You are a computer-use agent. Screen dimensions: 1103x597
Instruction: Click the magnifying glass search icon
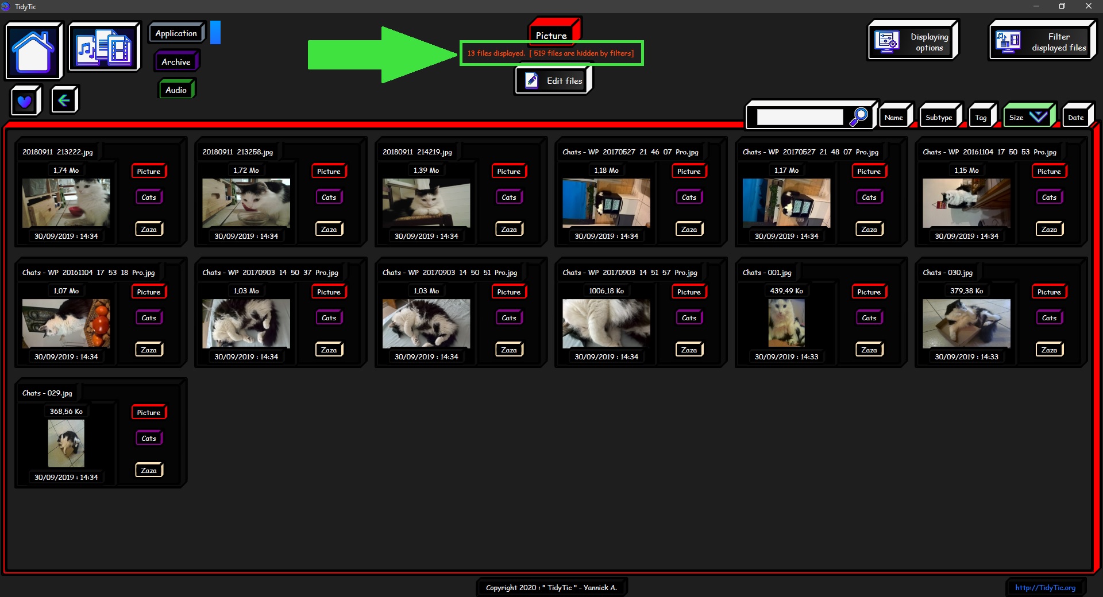coord(858,117)
